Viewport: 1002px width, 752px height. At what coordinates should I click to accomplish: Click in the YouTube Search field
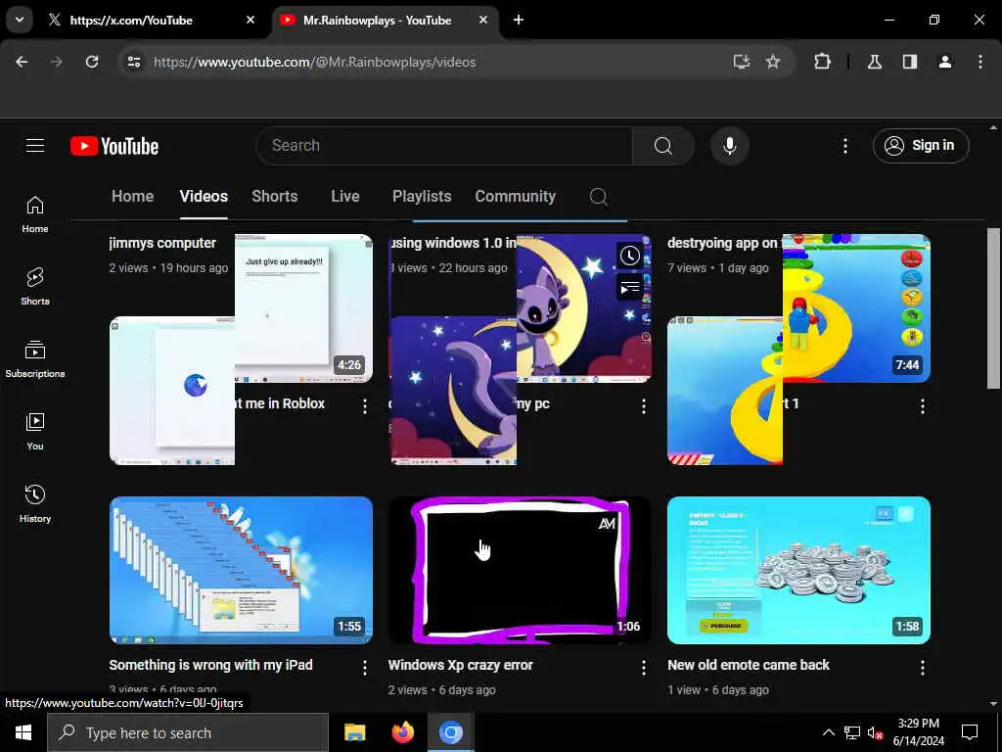(x=443, y=146)
